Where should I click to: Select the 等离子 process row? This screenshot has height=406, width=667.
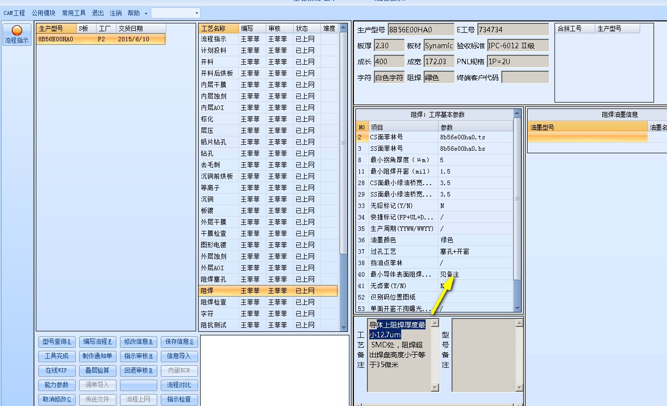(268, 188)
